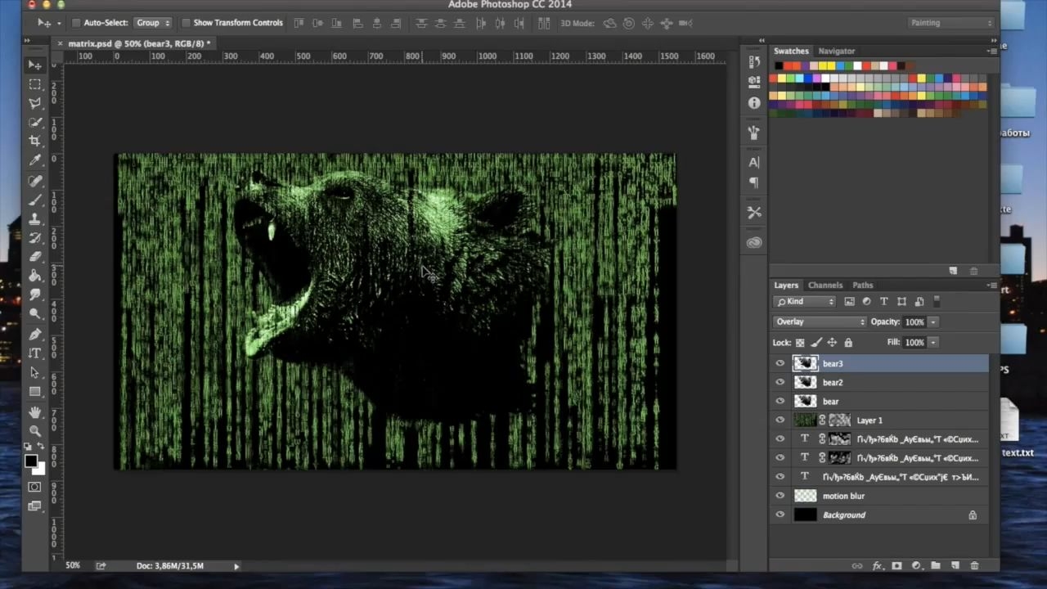Hide the motion blur layer

tap(780, 496)
